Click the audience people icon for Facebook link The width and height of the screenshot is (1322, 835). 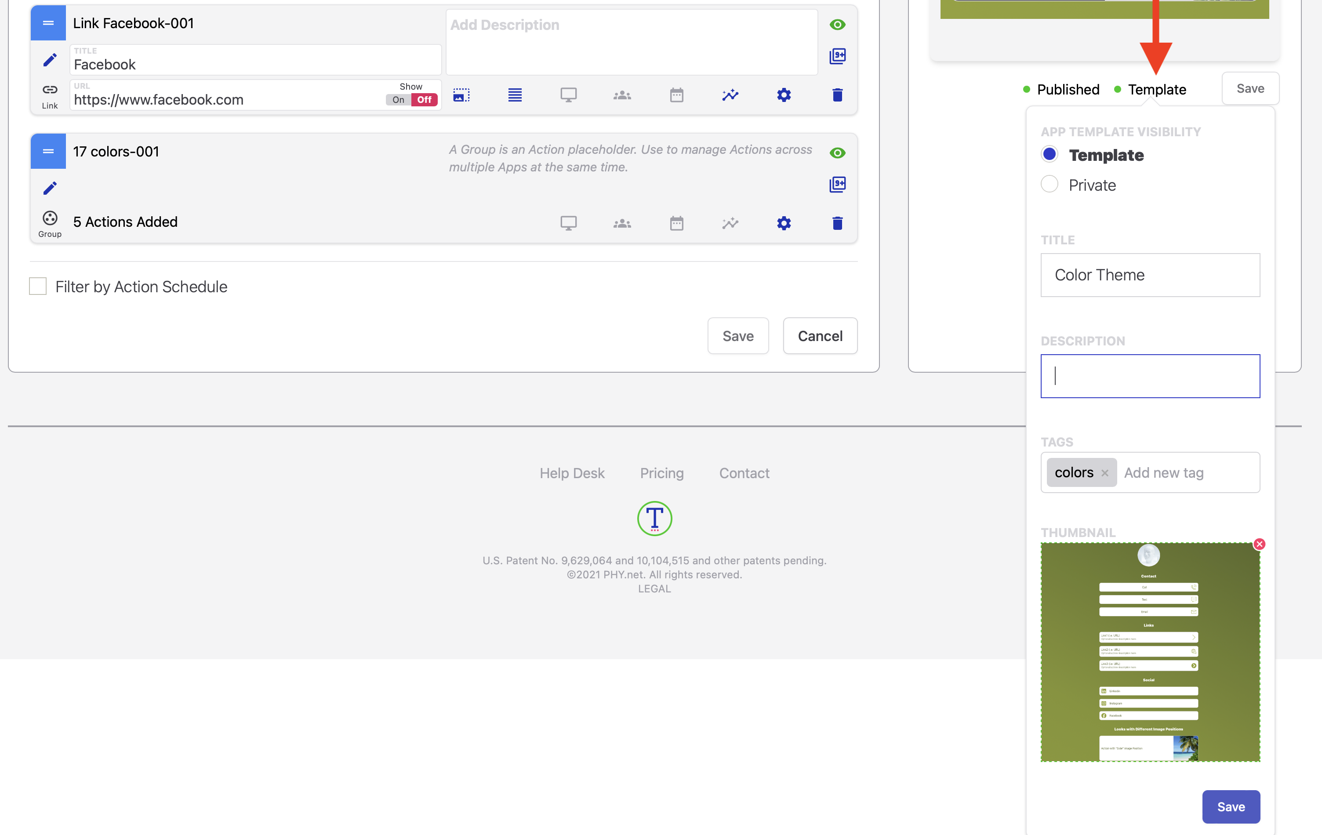pyautogui.click(x=622, y=95)
